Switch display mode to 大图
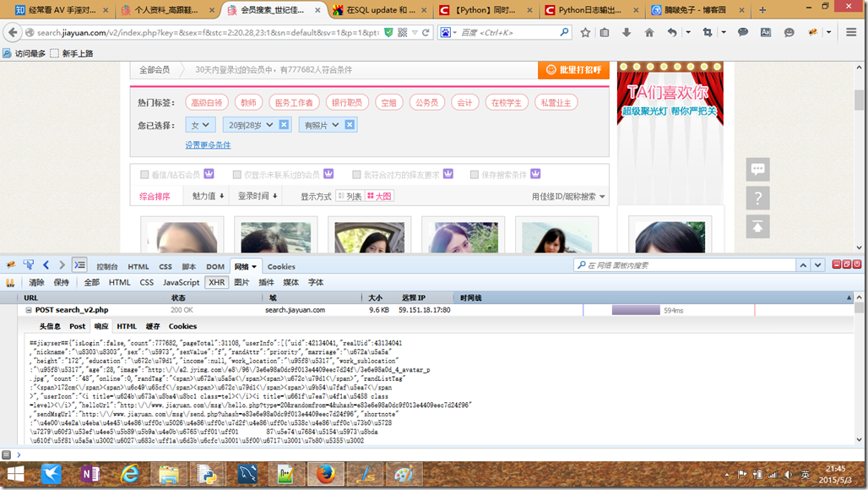Image resolution: width=868 pixels, height=490 pixels. 379,196
